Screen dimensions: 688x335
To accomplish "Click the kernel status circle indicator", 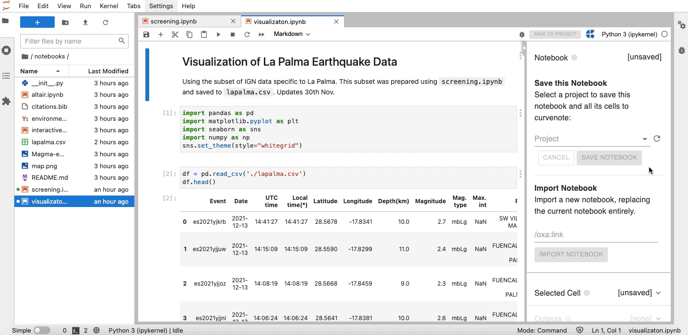I will click(x=664, y=34).
